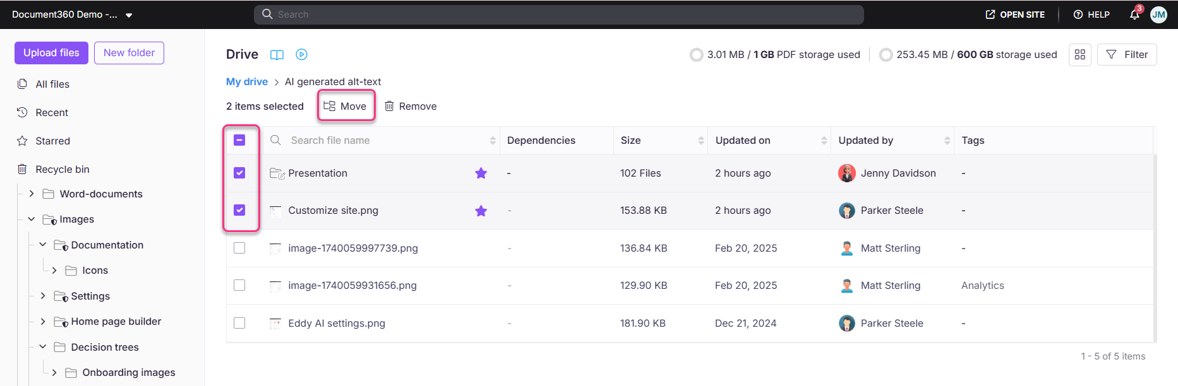Click the file list vertical scrollbar
Screen dimensions: 1178x386
tap(1155, 247)
